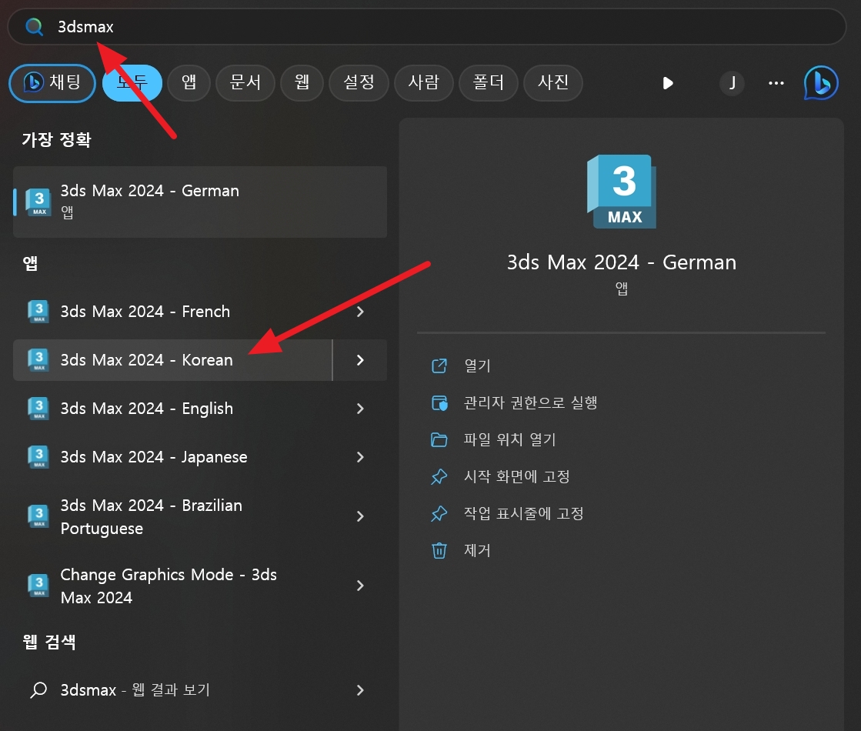Click the 3dsmax search text field
The image size is (861, 731).
pyautogui.click(x=427, y=26)
